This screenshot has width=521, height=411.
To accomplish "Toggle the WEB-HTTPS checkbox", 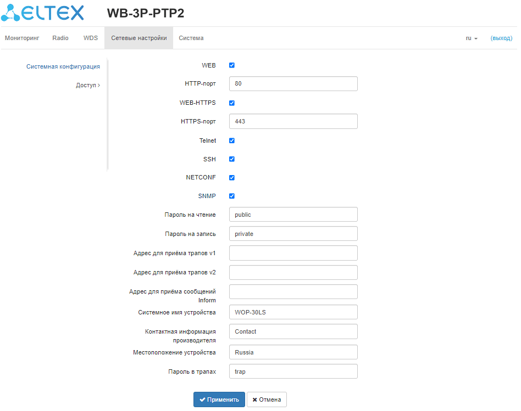I will click(x=232, y=103).
